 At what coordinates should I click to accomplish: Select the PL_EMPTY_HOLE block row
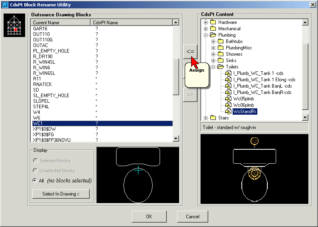coord(103,51)
